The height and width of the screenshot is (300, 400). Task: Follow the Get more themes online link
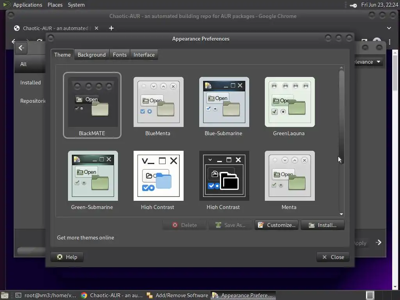(x=86, y=237)
